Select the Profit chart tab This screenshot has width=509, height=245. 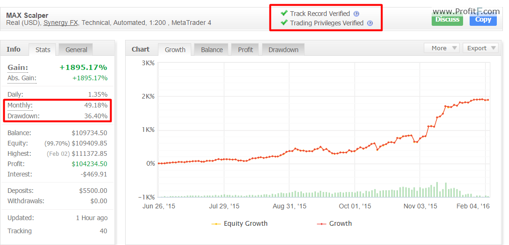pyautogui.click(x=246, y=49)
